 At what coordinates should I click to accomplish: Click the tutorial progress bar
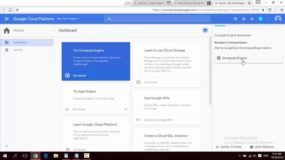[x=248, y=26]
